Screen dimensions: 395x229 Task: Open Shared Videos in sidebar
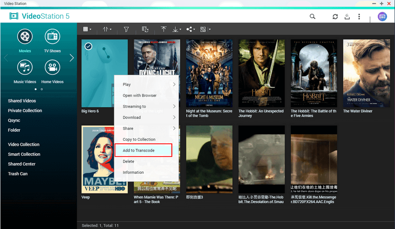22,101
